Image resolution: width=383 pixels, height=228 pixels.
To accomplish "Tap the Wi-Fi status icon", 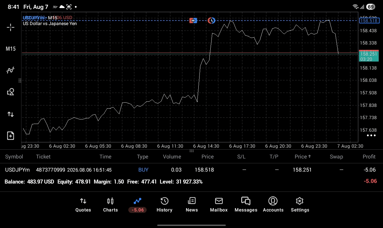I will pyautogui.click(x=356, y=7).
